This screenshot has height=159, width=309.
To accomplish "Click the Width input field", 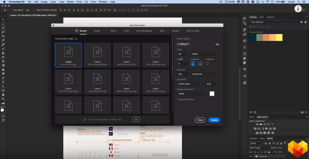I will pos(183,54).
